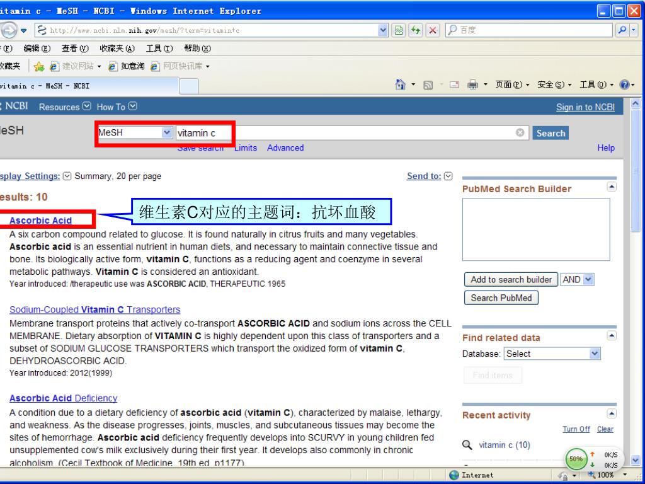Click in the 百度 search box

click(x=529, y=30)
